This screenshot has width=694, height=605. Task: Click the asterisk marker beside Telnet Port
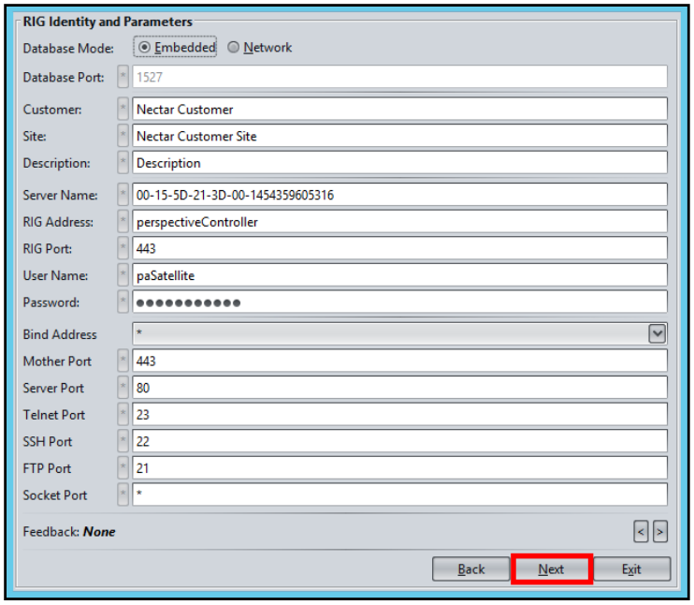click(123, 414)
